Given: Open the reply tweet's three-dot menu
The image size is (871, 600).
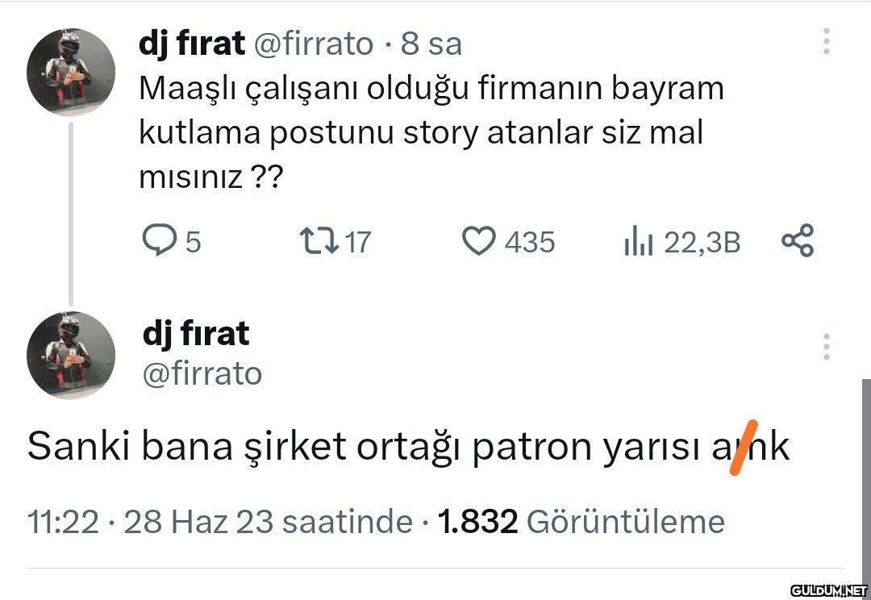Looking at the screenshot, I should pyautogui.click(x=826, y=346).
